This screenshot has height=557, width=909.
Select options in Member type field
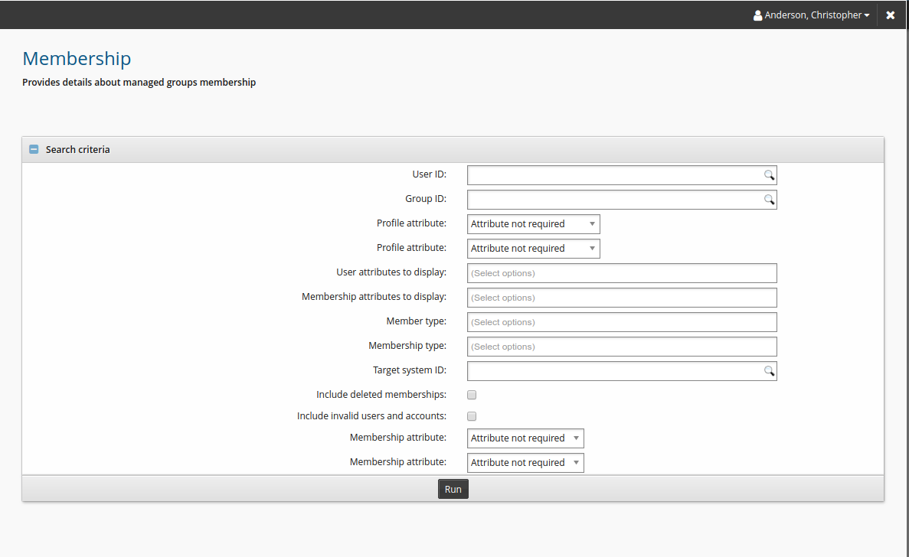click(x=621, y=322)
